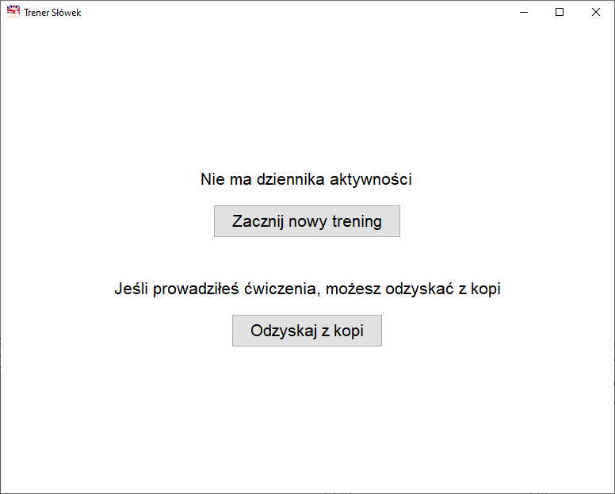The width and height of the screenshot is (615, 494).
Task: Click the 'Jeśli prowadziłeś ćwiczenia' hint text
Action: click(307, 289)
